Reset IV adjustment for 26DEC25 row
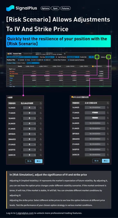Image resolution: width=118 pixels, height=218 pixels. [x=41, y=155]
